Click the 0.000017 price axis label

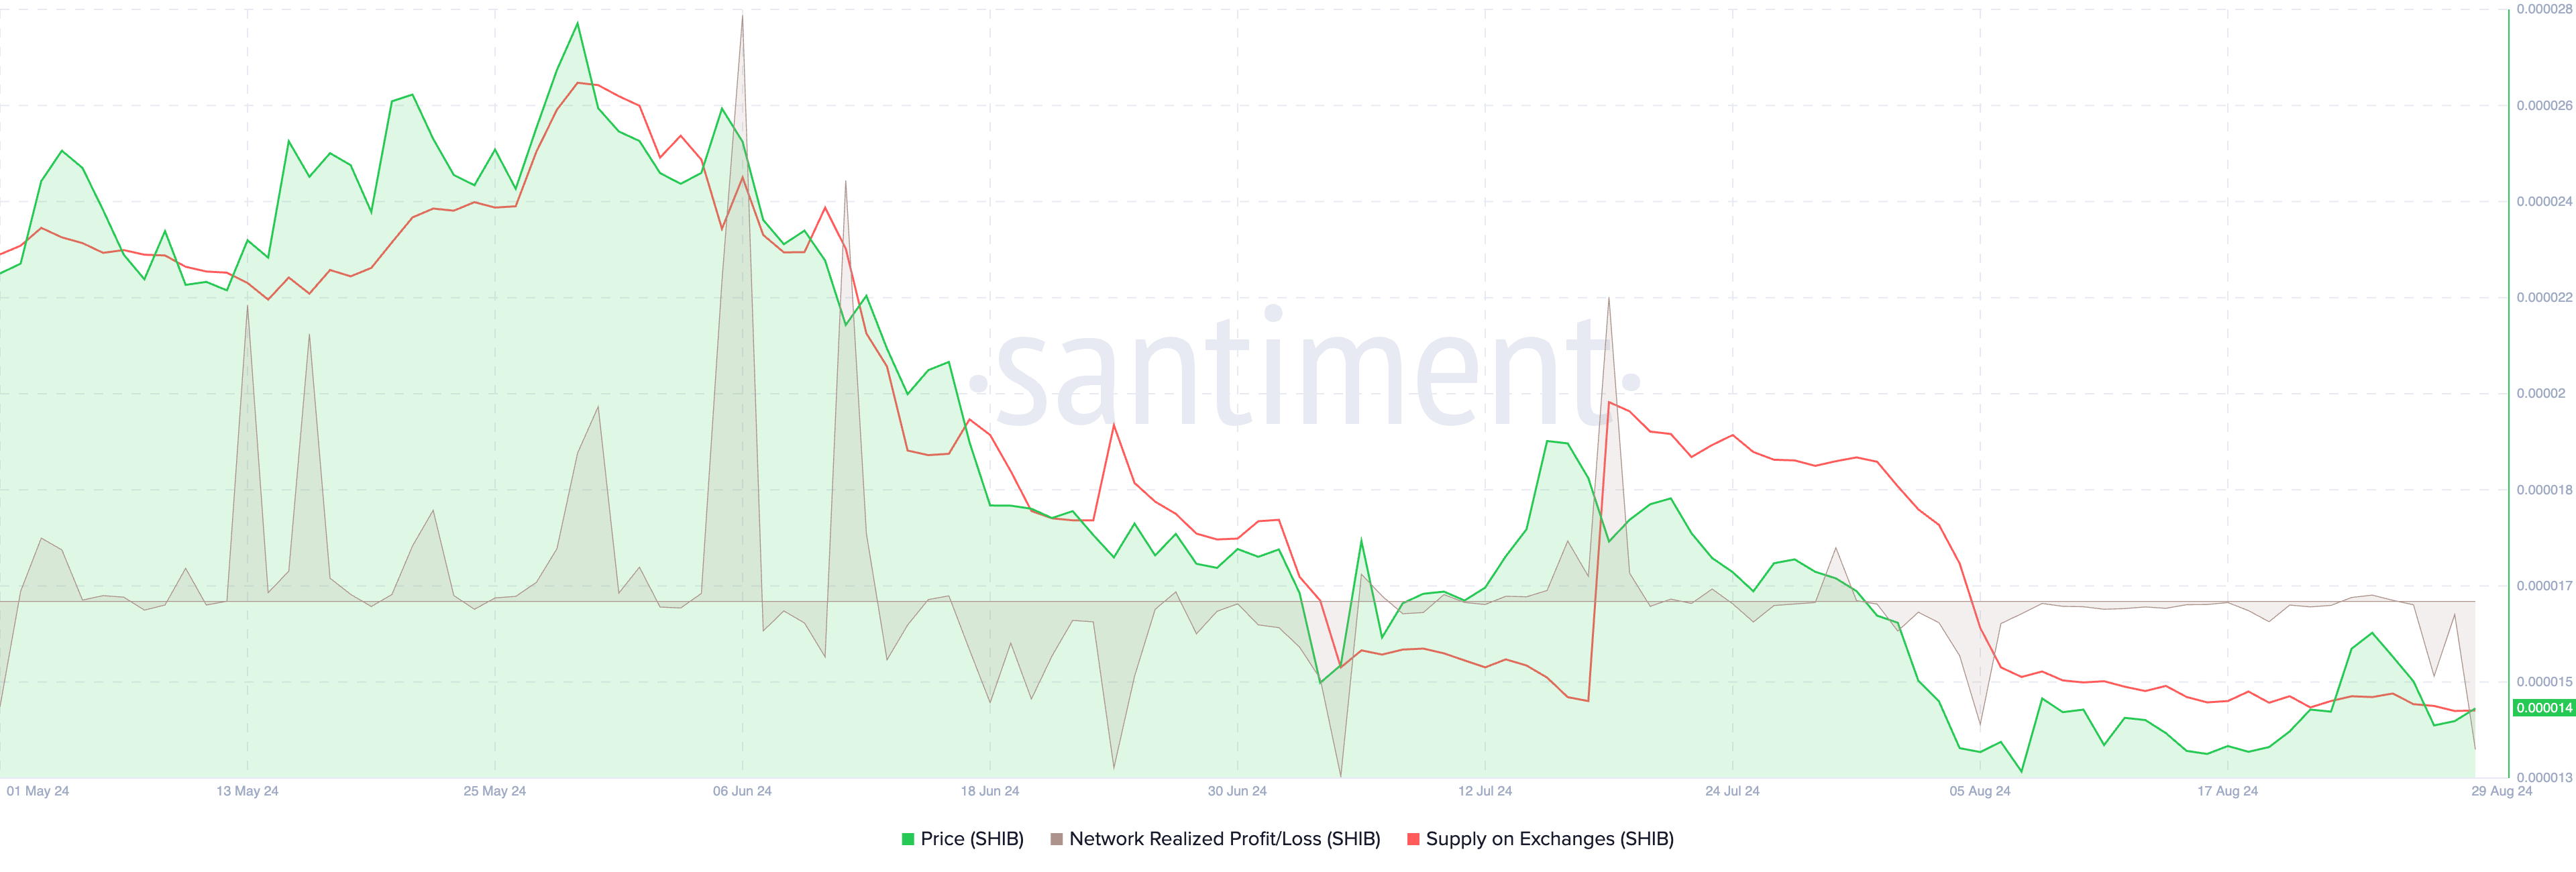[2545, 585]
